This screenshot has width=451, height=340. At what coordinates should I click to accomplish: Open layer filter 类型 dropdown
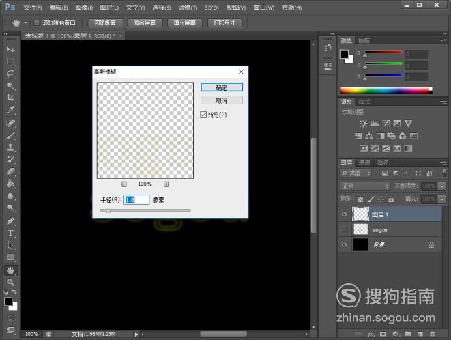(355, 173)
